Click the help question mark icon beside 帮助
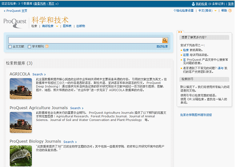The height and width of the screenshot is (167, 235). pos(230,11)
